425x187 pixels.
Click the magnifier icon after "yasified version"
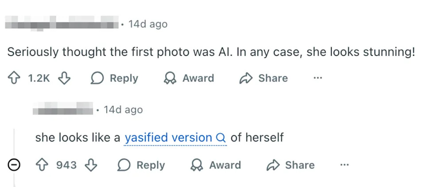(221, 138)
